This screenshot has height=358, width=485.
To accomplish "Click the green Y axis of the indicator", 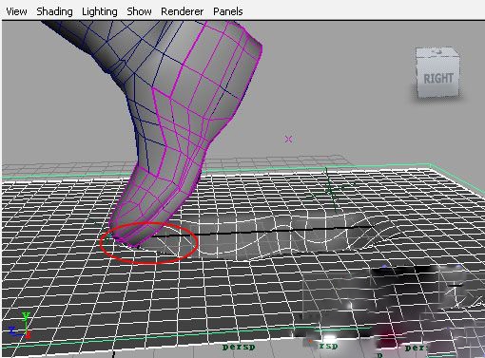I will click(26, 320).
